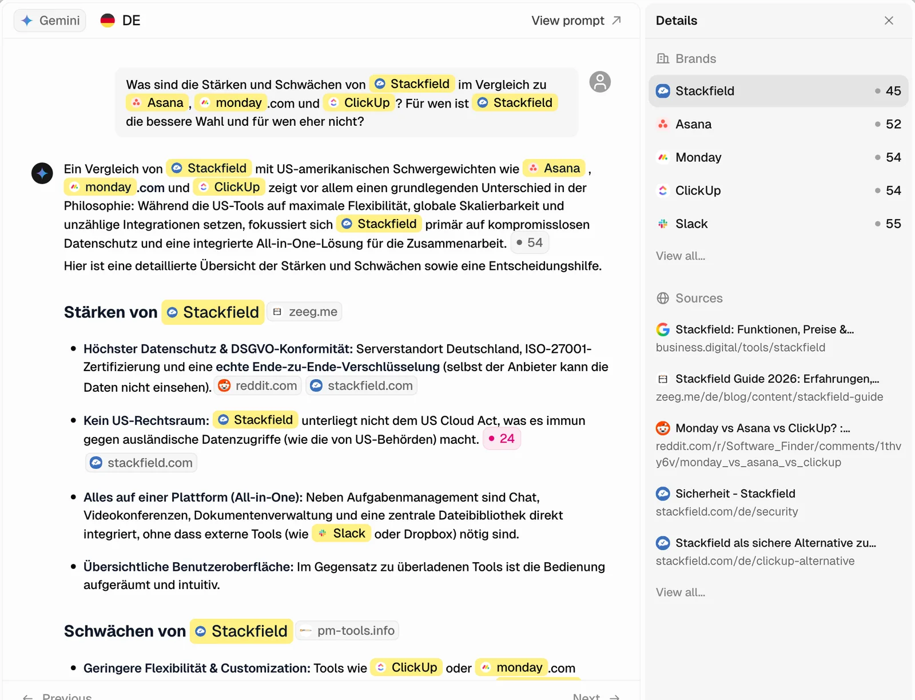This screenshot has width=915, height=700.
Task: Click the Slack brand tag in All-in-One bullet
Action: (341, 534)
